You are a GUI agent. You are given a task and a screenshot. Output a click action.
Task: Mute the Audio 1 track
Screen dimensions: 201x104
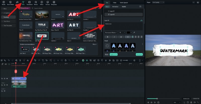tap(5, 91)
